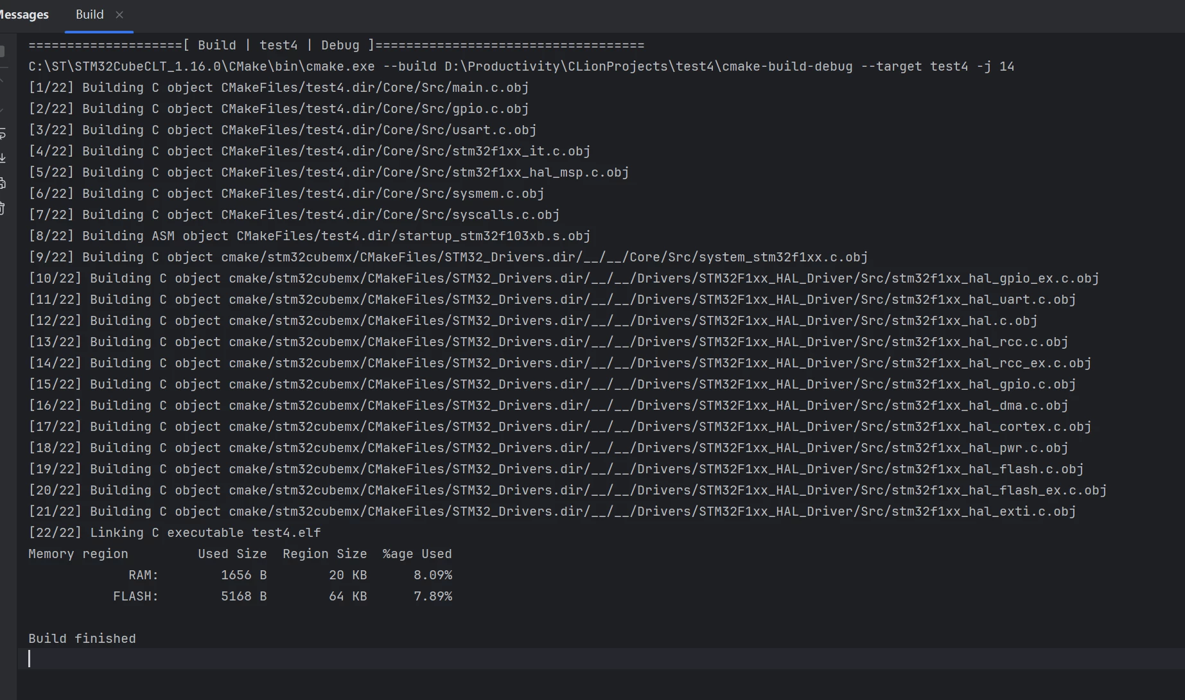Image resolution: width=1185 pixels, height=700 pixels.
Task: Click the '[15/22]' hal_gpio.c.obj line
Action: [x=552, y=385]
